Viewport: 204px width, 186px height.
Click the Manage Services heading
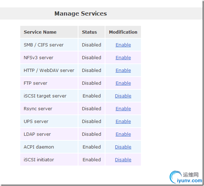(x=80, y=14)
